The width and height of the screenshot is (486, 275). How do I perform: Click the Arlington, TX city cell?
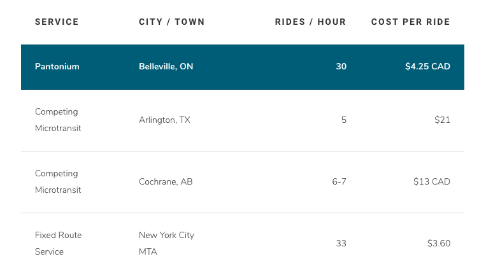164,120
